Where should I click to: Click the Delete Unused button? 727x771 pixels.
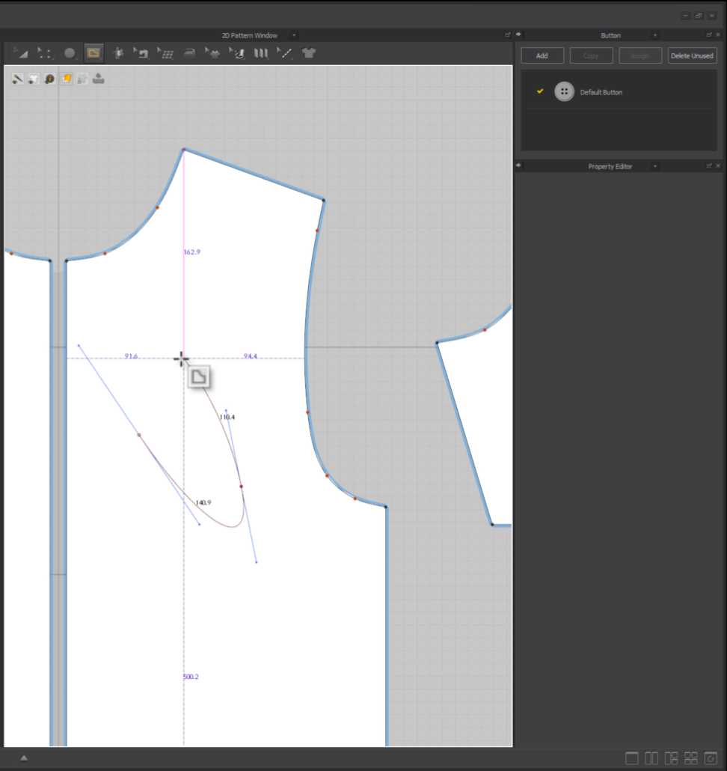(692, 55)
